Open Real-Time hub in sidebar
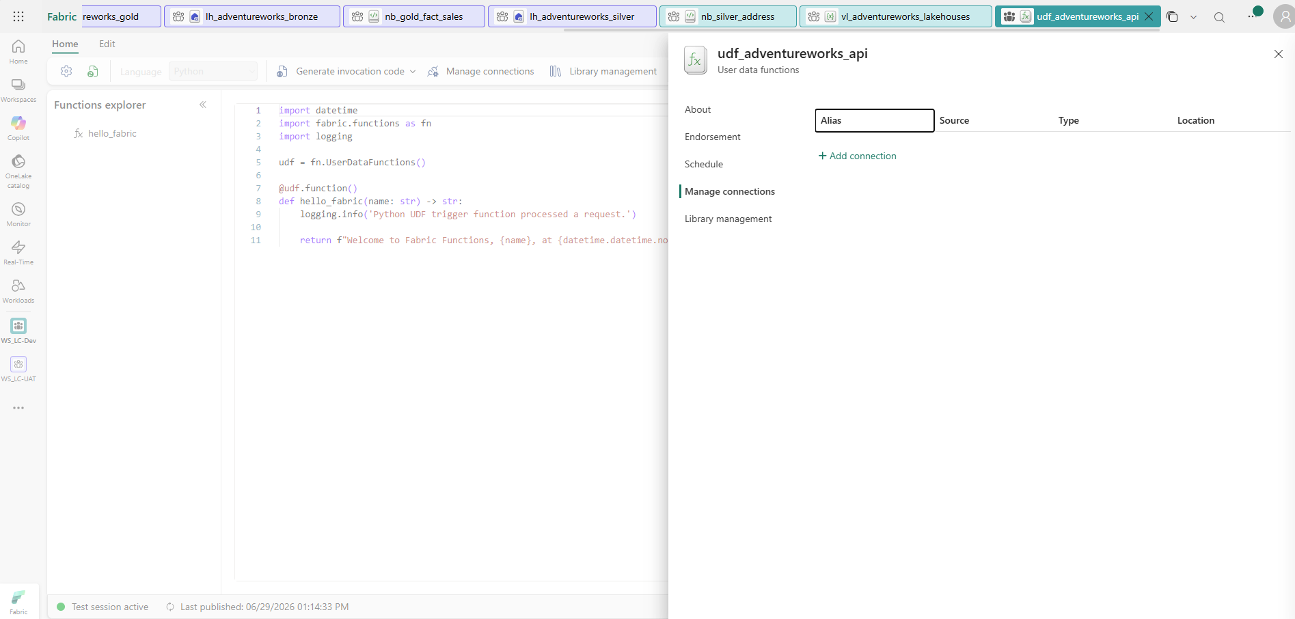1295x619 pixels. pos(18,253)
